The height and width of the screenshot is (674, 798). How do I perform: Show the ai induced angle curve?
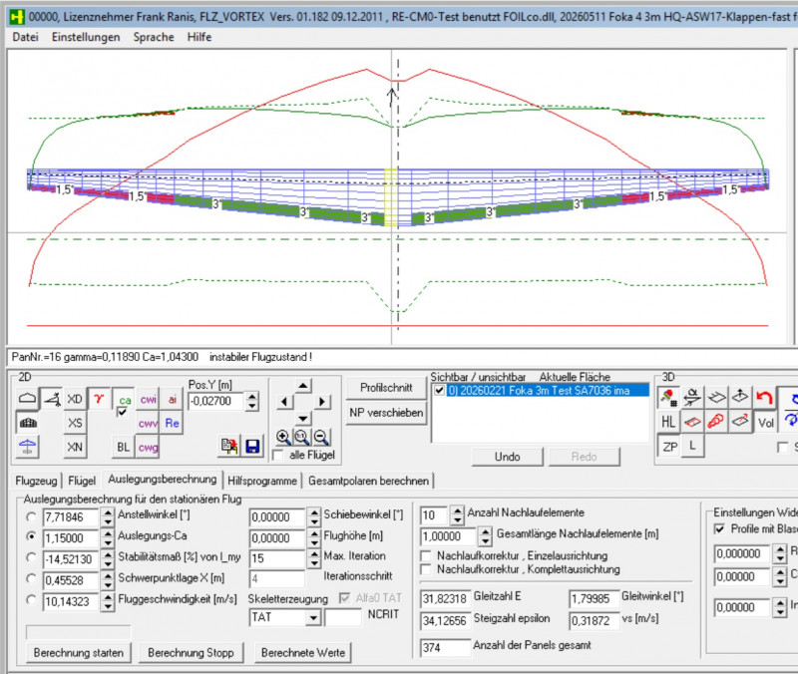pos(172,399)
